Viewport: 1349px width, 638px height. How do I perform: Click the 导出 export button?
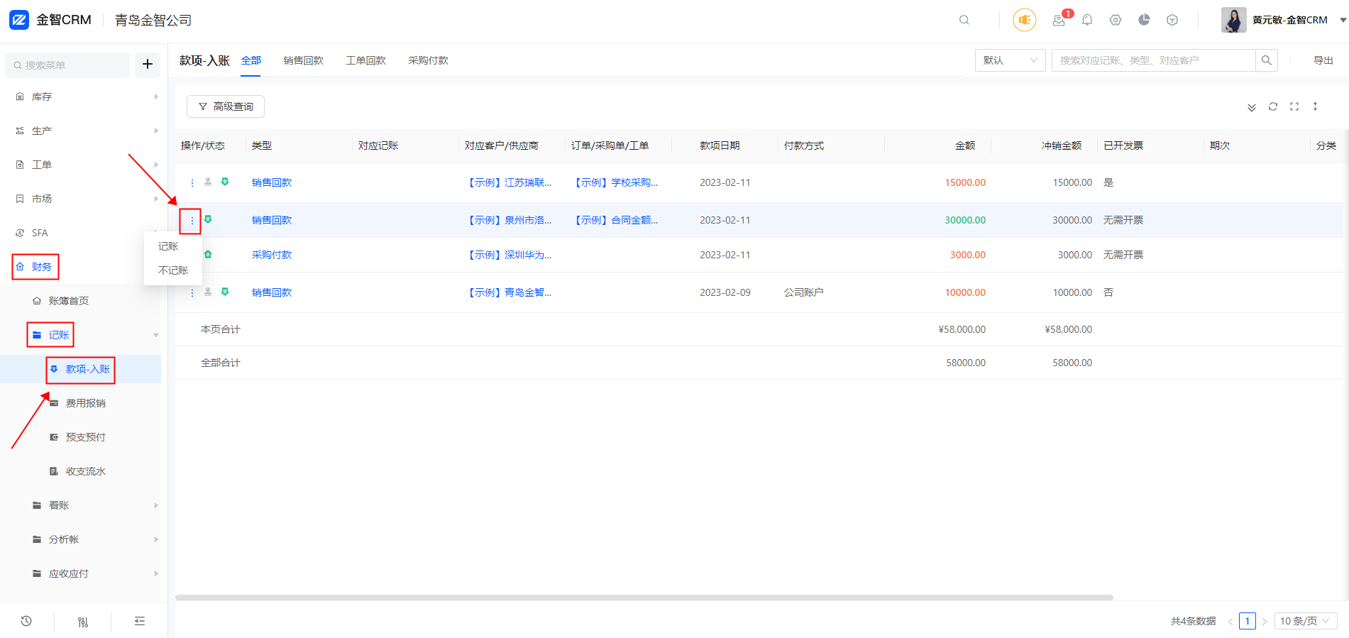(1323, 60)
